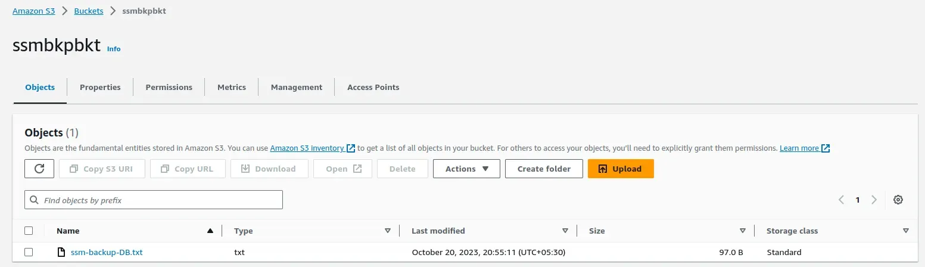Tick the checkbox for ssm-backup-DB.txt
The width and height of the screenshot is (925, 267).
coord(29,252)
